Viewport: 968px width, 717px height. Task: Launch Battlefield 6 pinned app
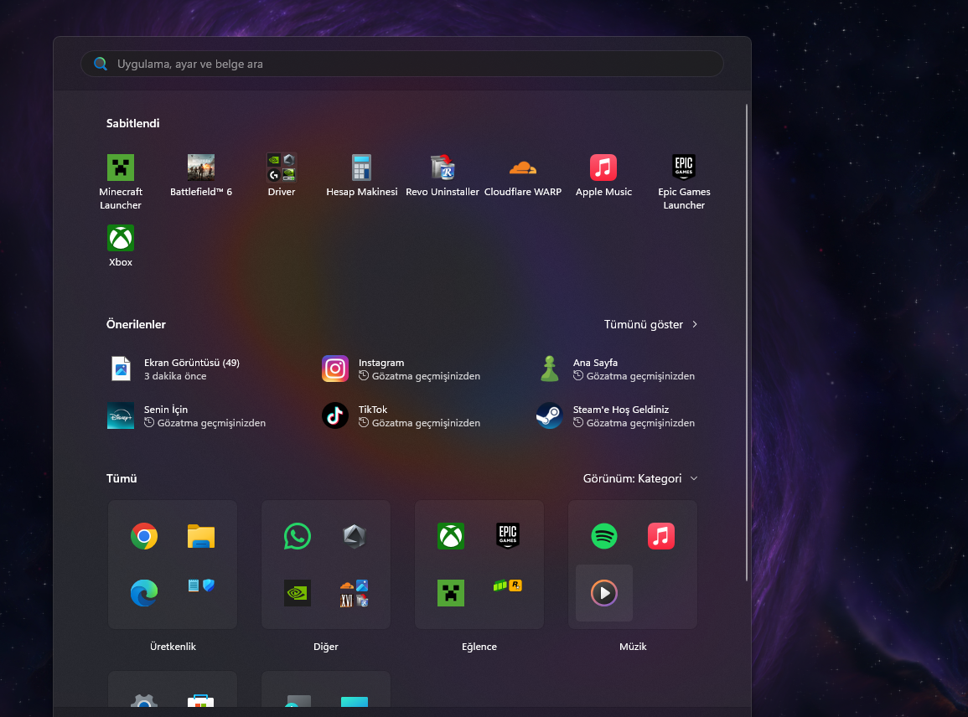pos(201,176)
